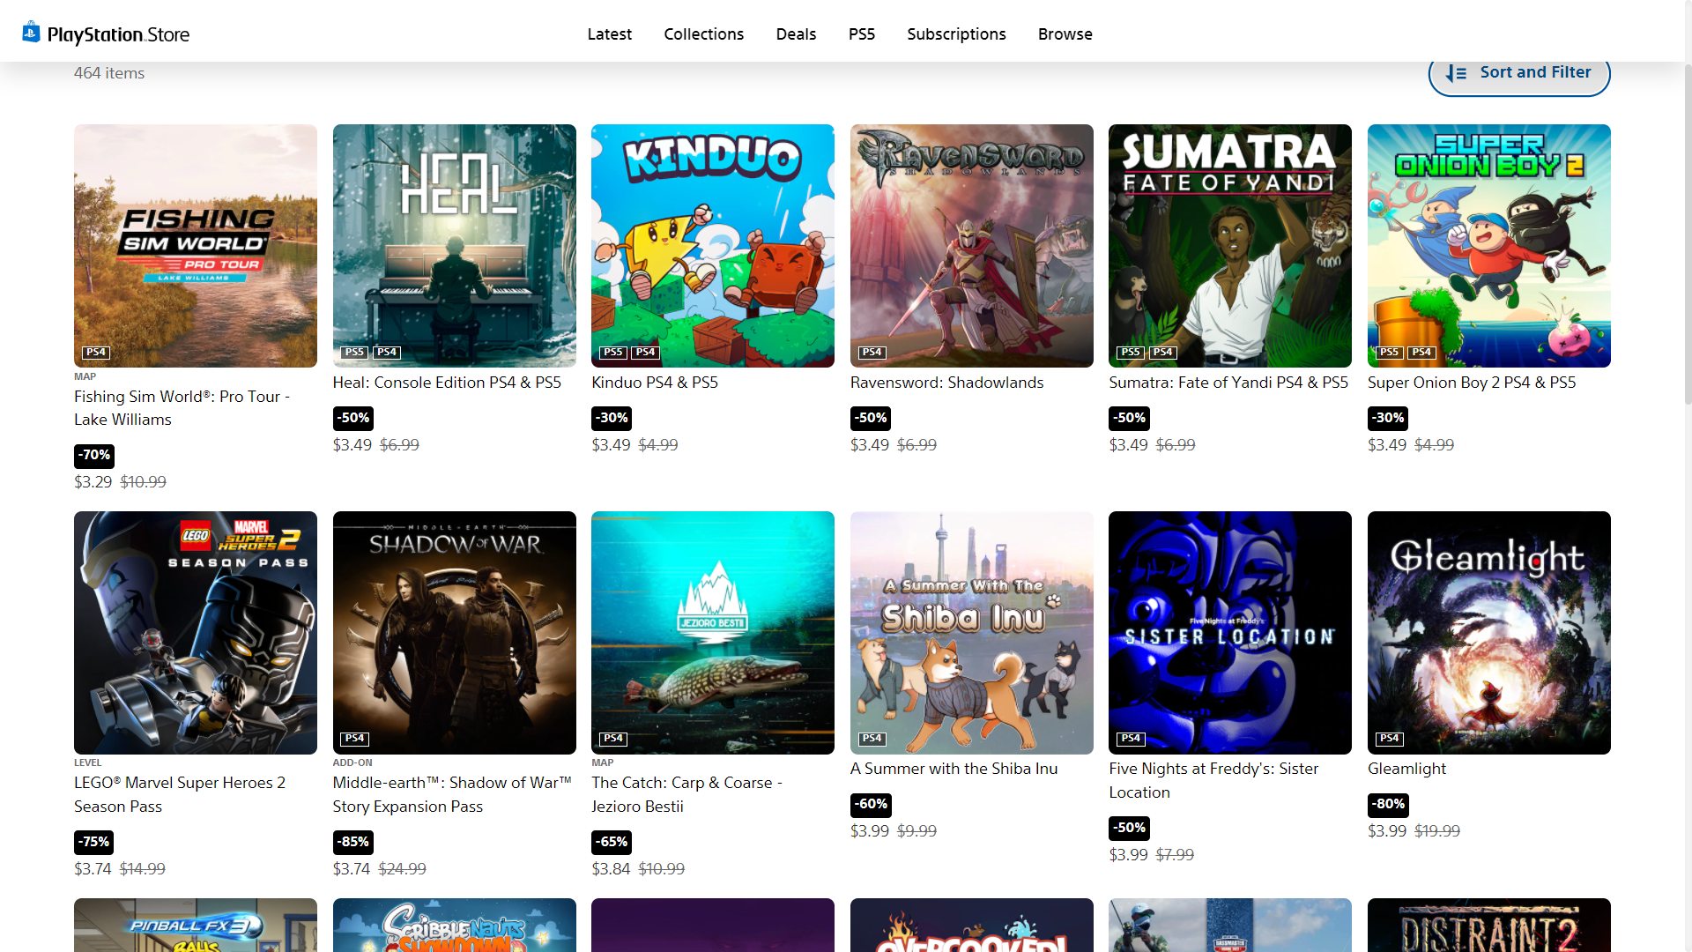This screenshot has width=1692, height=952.
Task: Select the Kinduo game cover image
Action: 712,245
